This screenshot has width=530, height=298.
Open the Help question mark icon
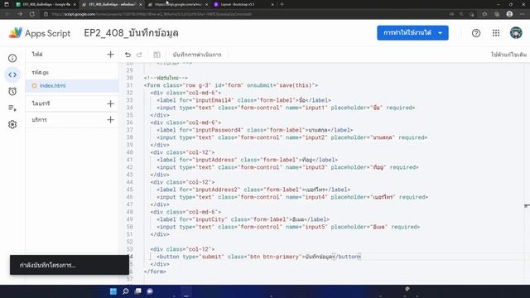(x=476, y=33)
